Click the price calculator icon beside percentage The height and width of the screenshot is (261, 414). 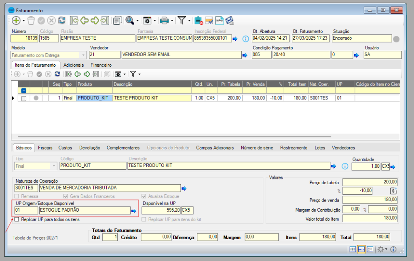point(393,191)
